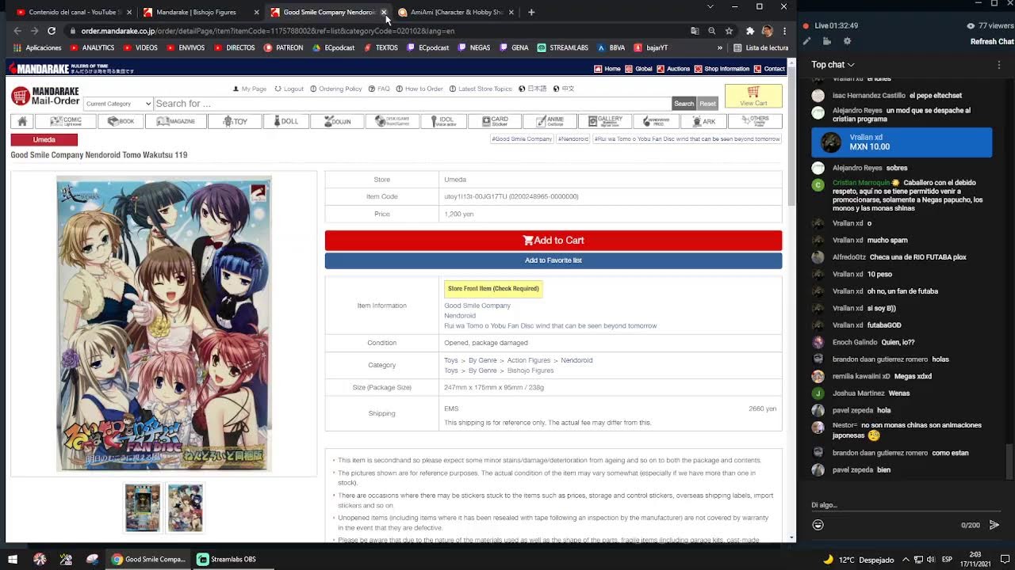
Task: Click the Chrome profile avatar
Action: coord(767,31)
